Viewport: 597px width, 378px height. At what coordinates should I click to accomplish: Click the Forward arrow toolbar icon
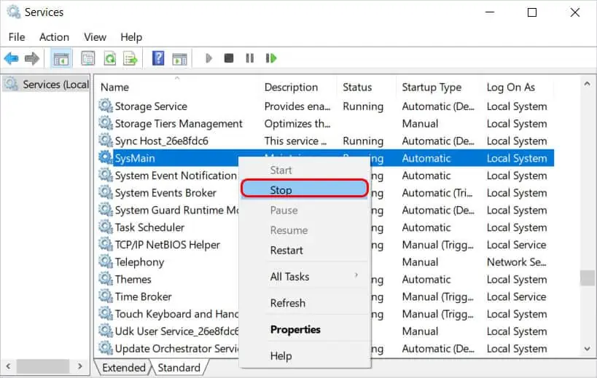pos(32,58)
